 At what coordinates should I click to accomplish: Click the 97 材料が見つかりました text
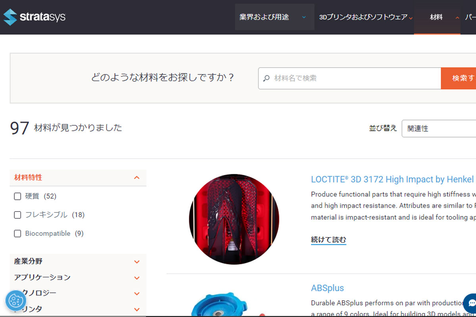pyautogui.click(x=66, y=128)
